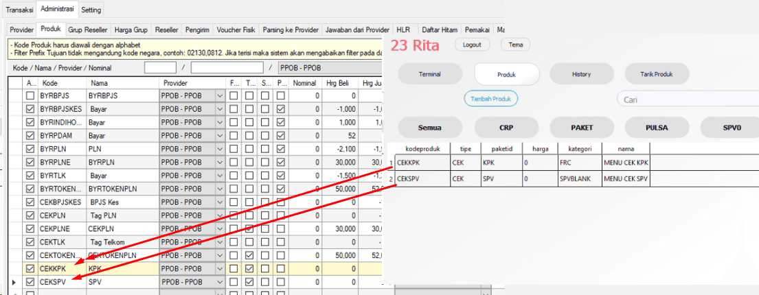This screenshot has width=759, height=295.
Task: Click the Nama filter input field
Action: (227, 68)
